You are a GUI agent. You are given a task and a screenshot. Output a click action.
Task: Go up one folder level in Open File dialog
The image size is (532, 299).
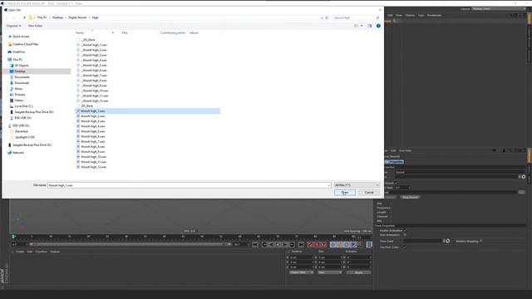pos(24,17)
